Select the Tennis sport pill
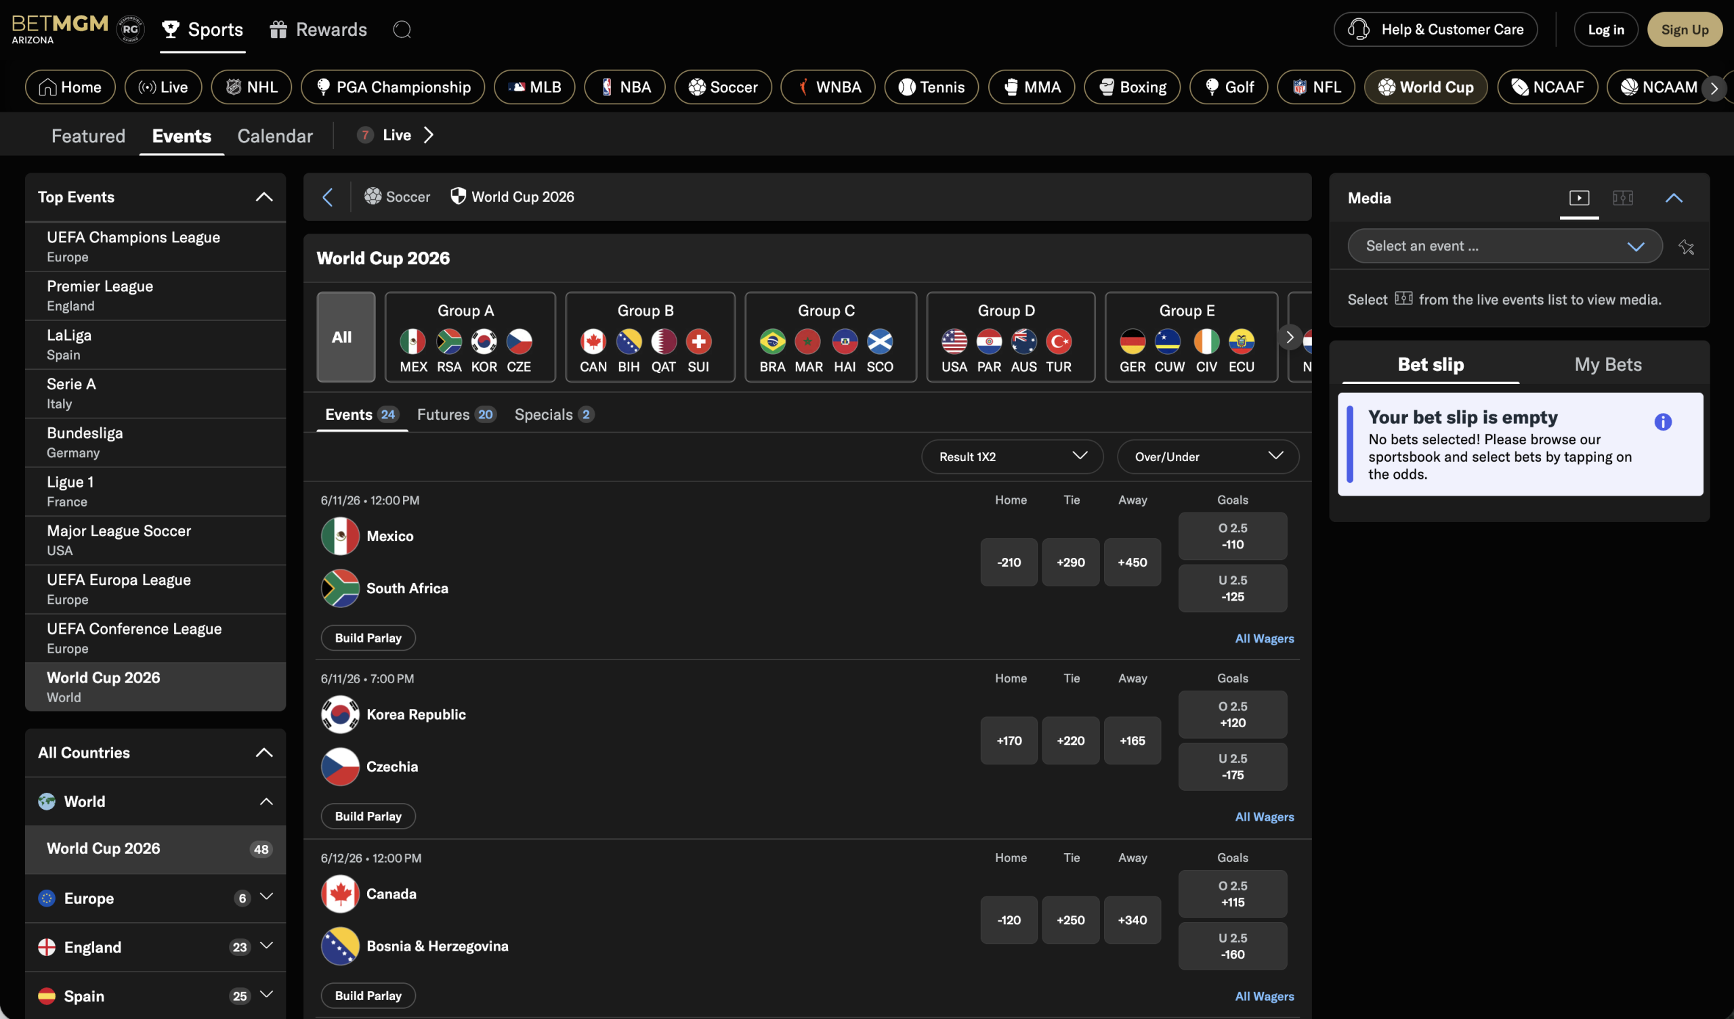The width and height of the screenshot is (1734, 1019). click(x=931, y=87)
